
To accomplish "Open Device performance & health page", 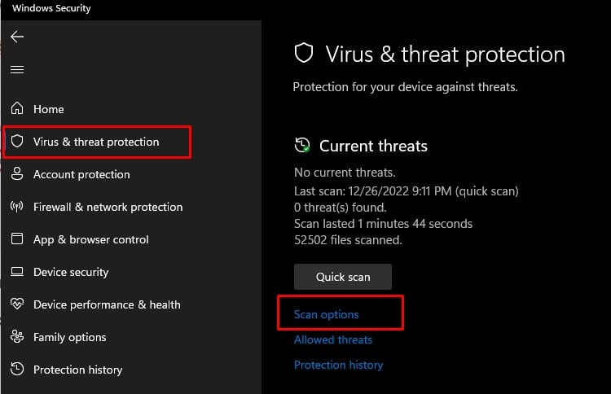I will coord(107,304).
